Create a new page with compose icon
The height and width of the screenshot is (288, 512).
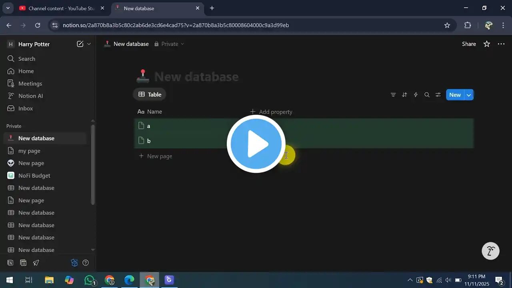pyautogui.click(x=80, y=44)
